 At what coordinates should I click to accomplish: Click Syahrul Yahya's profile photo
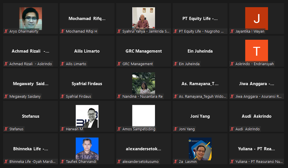pyautogui.click(x=144, y=18)
